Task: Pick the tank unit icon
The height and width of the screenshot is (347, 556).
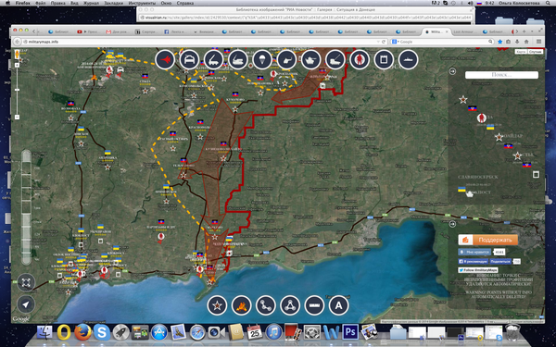Action: click(x=311, y=59)
